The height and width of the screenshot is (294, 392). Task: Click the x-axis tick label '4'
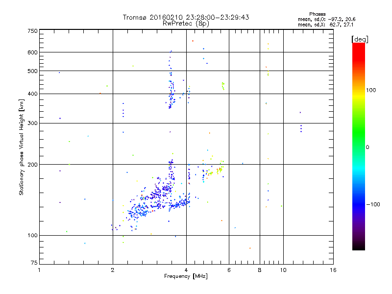tap(186, 270)
